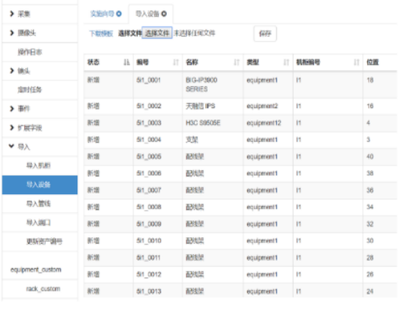Image resolution: width=400 pixels, height=311 pixels.
Task: Switch to the 实施向导 tab
Action: coord(103,13)
